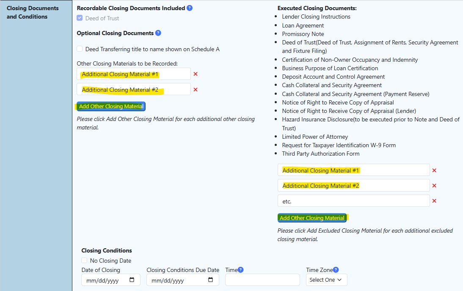Click the 'etc.' text input field
Viewport: 463px width, 291px height.
pyautogui.click(x=353, y=201)
